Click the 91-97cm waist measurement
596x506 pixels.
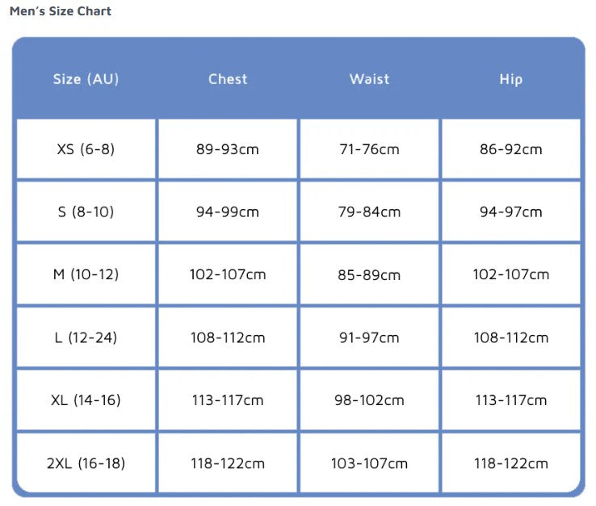click(369, 337)
